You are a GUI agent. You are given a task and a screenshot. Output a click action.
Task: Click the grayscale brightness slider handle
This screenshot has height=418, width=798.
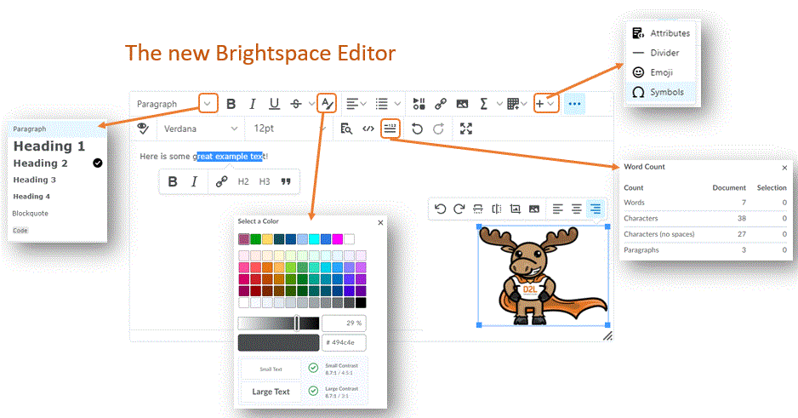click(x=297, y=323)
